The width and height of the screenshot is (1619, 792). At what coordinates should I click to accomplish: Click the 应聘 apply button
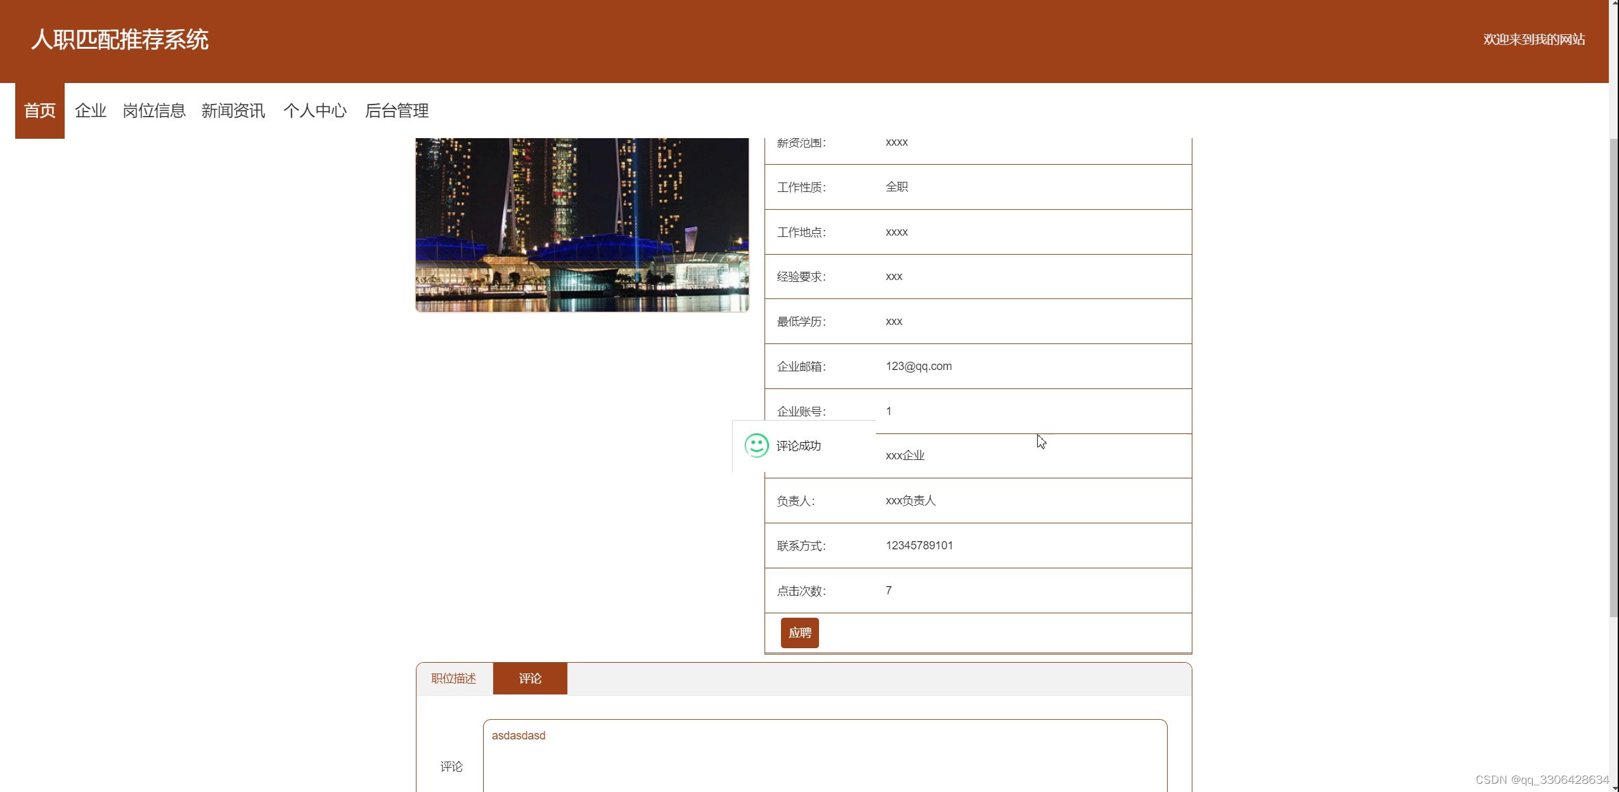point(799,632)
